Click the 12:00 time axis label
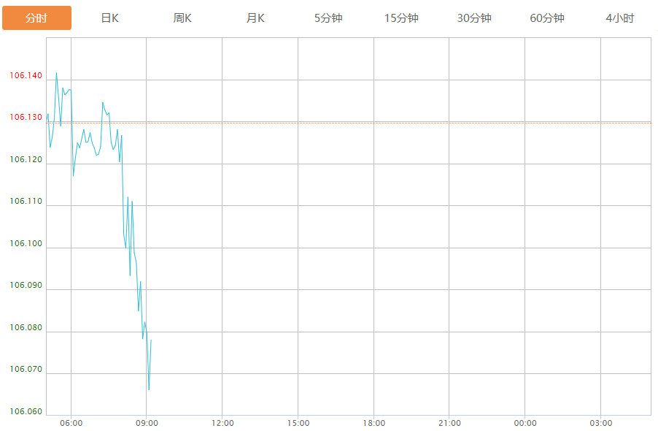658x431 pixels. pos(222,423)
